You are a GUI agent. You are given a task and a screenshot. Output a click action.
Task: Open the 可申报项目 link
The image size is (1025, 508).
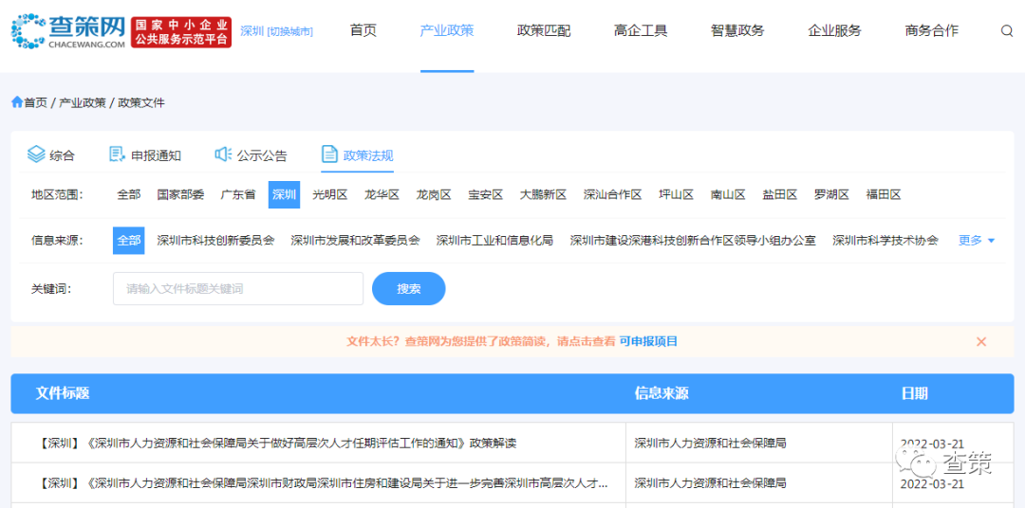click(648, 341)
